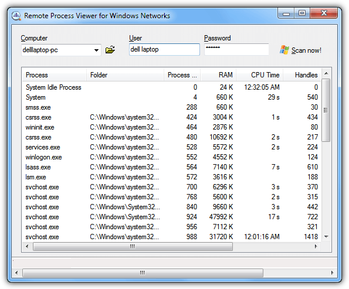Sort by the Folder column header

click(x=125, y=75)
